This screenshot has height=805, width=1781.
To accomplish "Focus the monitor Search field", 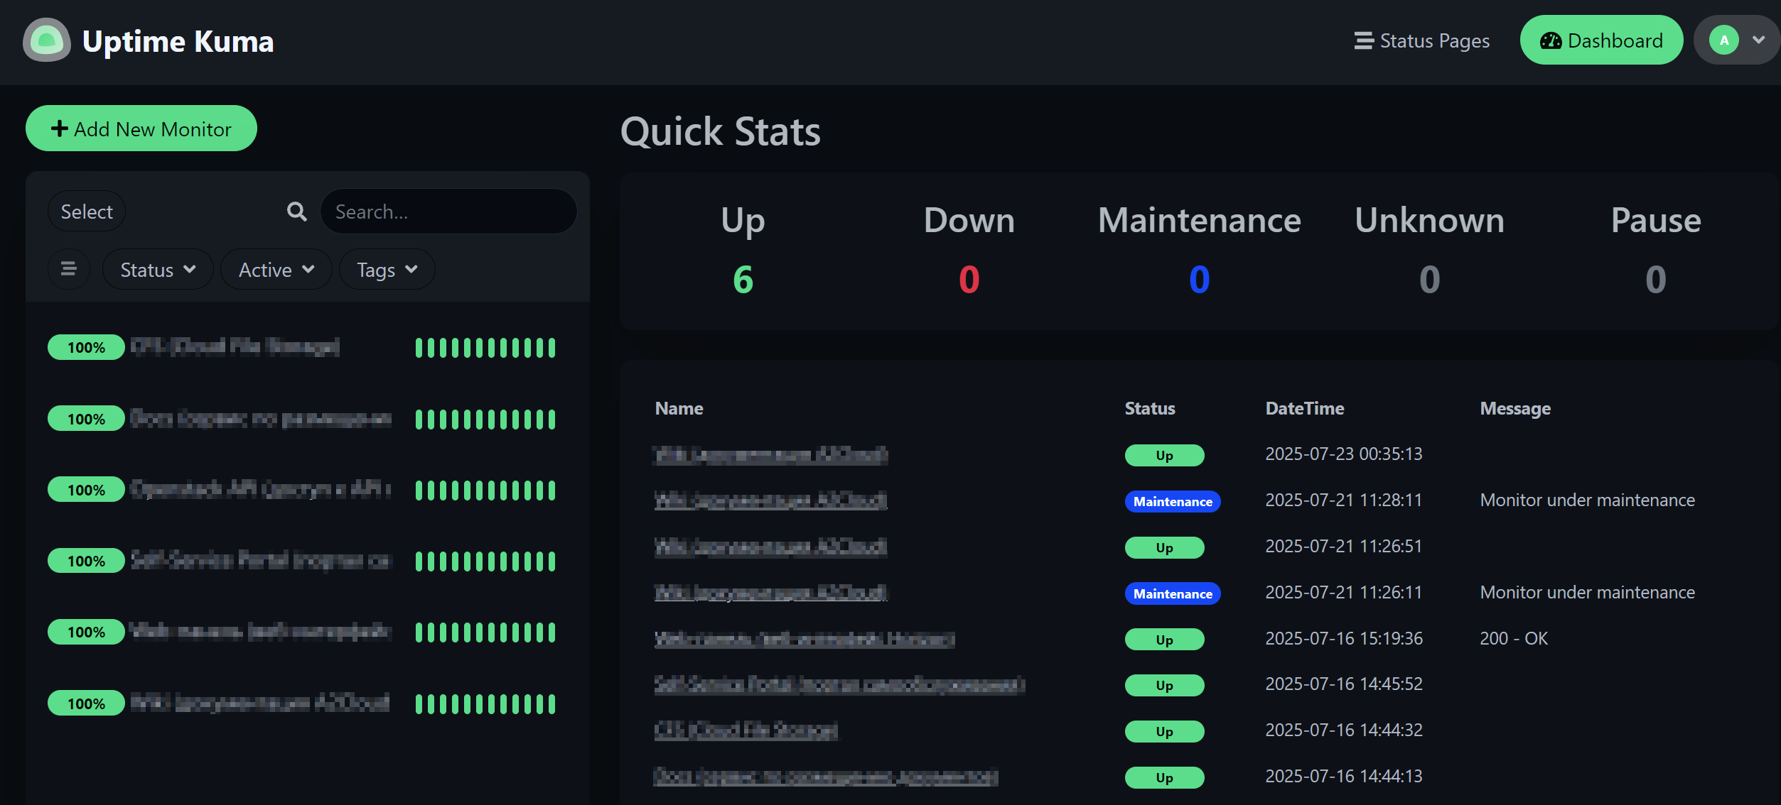I will pyautogui.click(x=448, y=212).
